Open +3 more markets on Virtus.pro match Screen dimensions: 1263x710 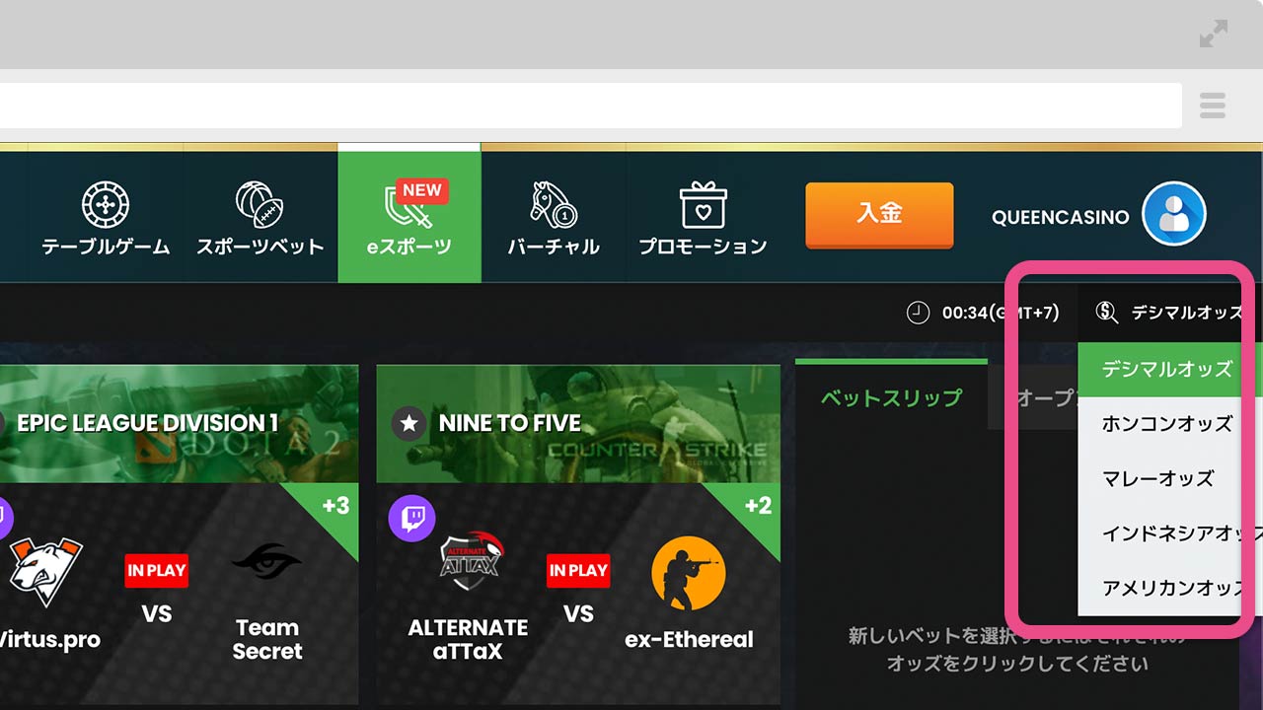[335, 506]
